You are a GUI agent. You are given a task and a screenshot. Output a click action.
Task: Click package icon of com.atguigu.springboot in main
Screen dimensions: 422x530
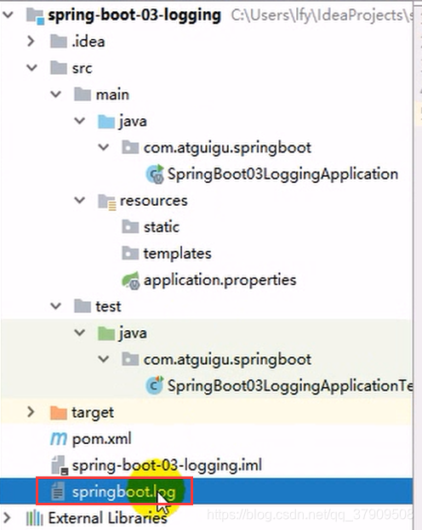(130, 148)
